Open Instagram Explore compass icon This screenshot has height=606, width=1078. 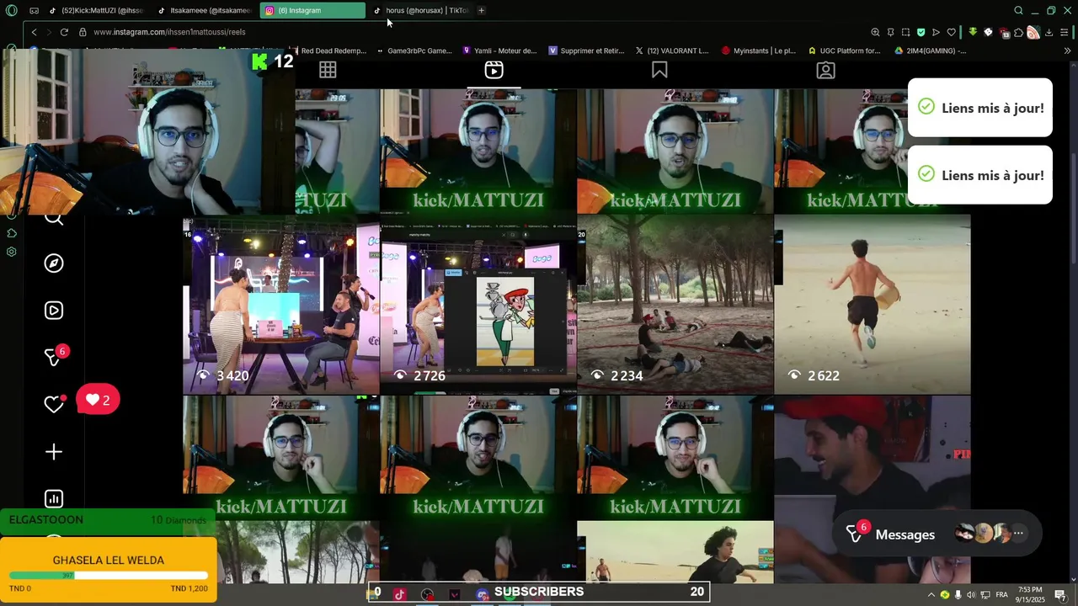(x=54, y=263)
